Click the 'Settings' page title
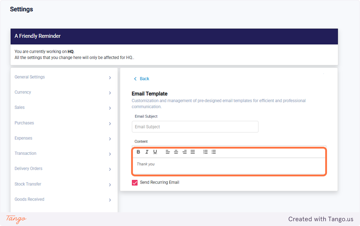The height and width of the screenshot is (226, 360). pos(21,9)
